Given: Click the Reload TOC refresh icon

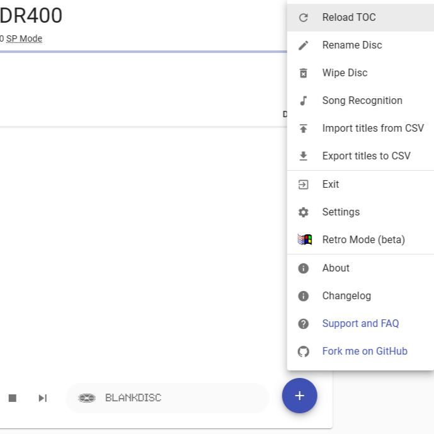Looking at the screenshot, I should tap(303, 18).
